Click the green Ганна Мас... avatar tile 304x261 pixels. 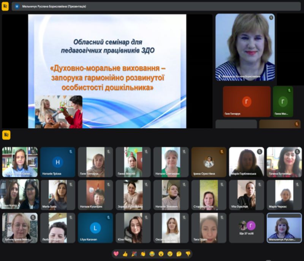coord(283,101)
